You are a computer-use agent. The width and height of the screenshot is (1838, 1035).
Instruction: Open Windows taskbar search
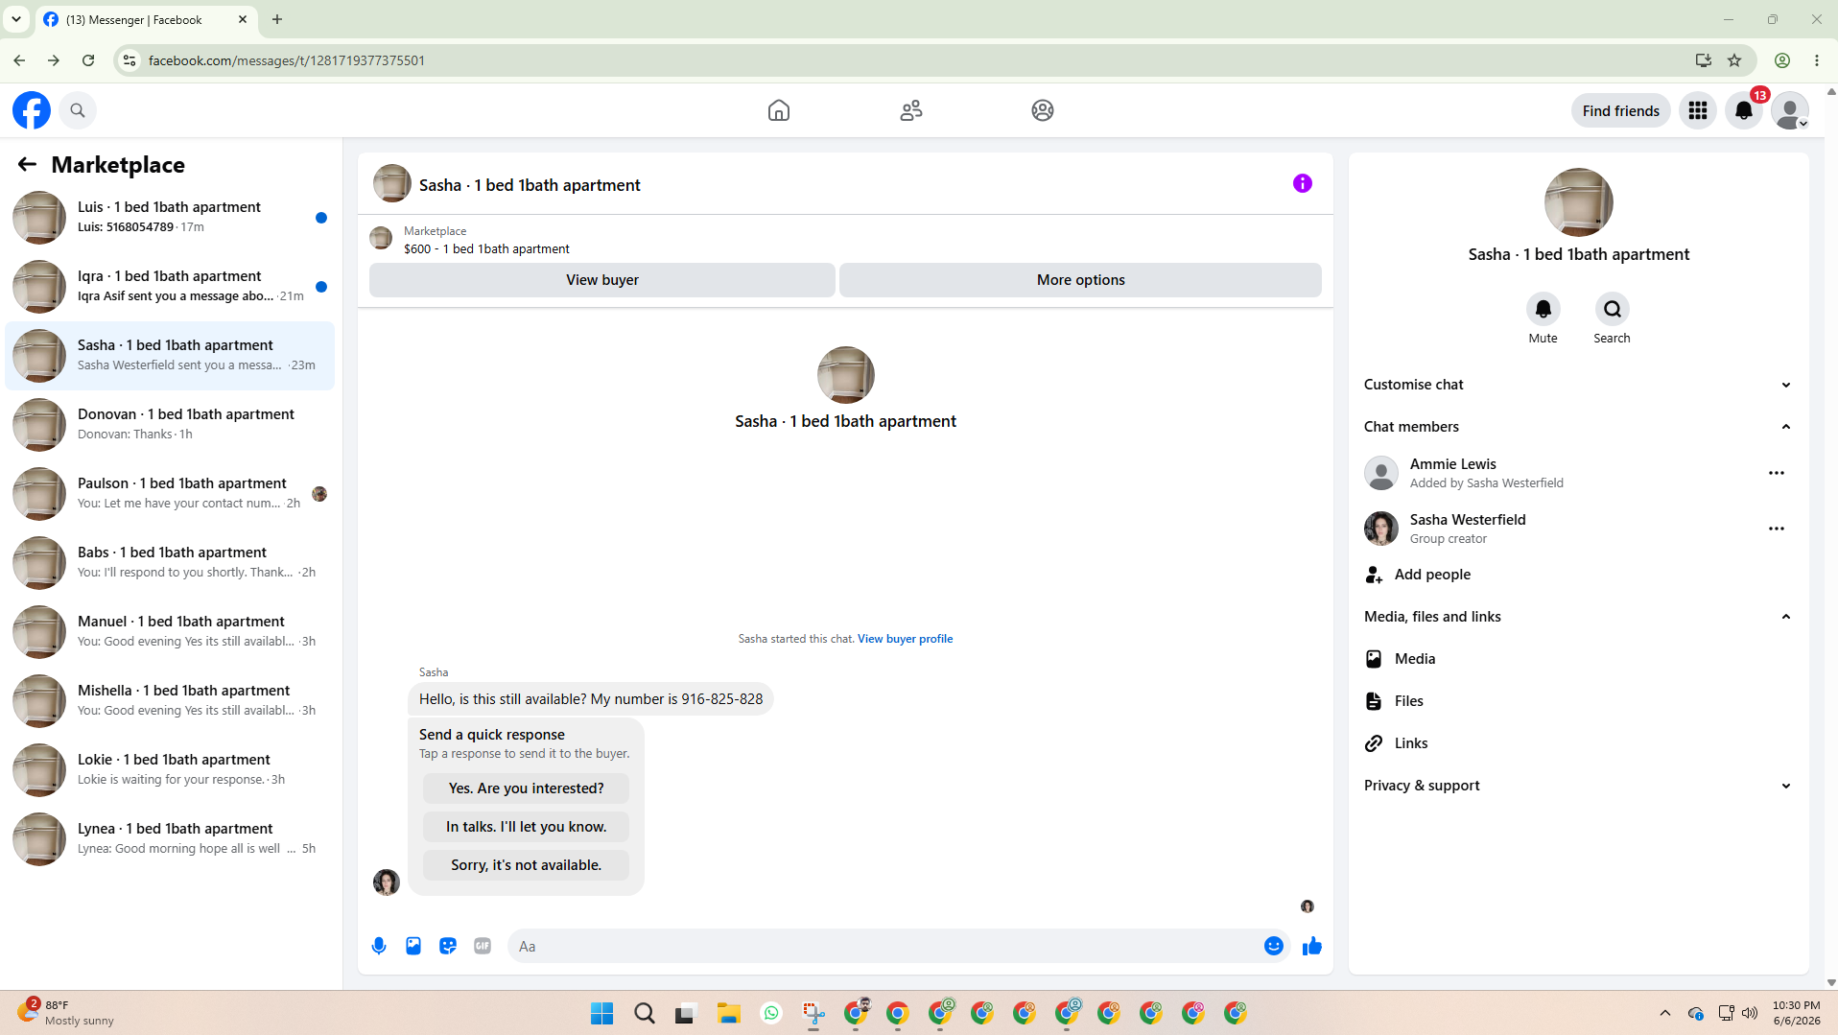(645, 1013)
